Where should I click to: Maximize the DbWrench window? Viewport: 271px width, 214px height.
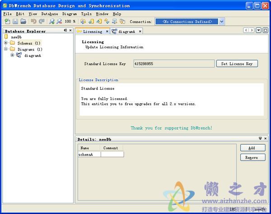coord(257,6)
